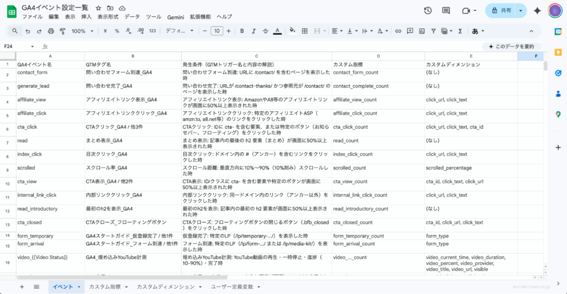Screen dimensions: 567x294
Task: Insert a comment
Action: coord(410,31)
